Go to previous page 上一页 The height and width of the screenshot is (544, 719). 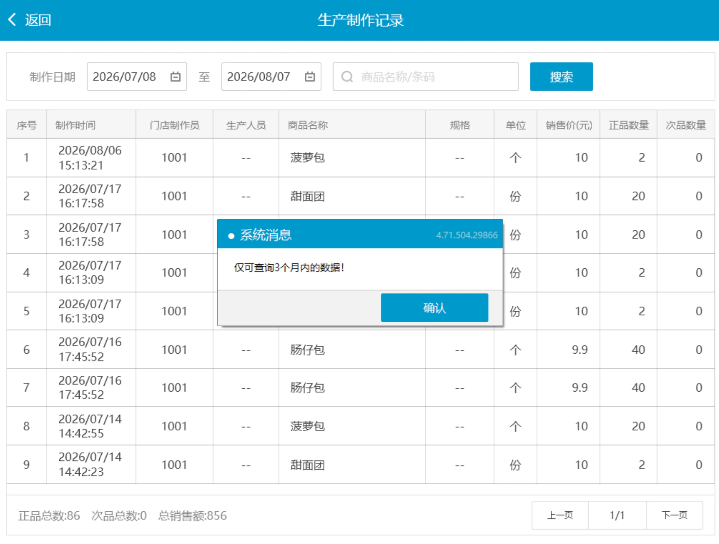(560, 515)
